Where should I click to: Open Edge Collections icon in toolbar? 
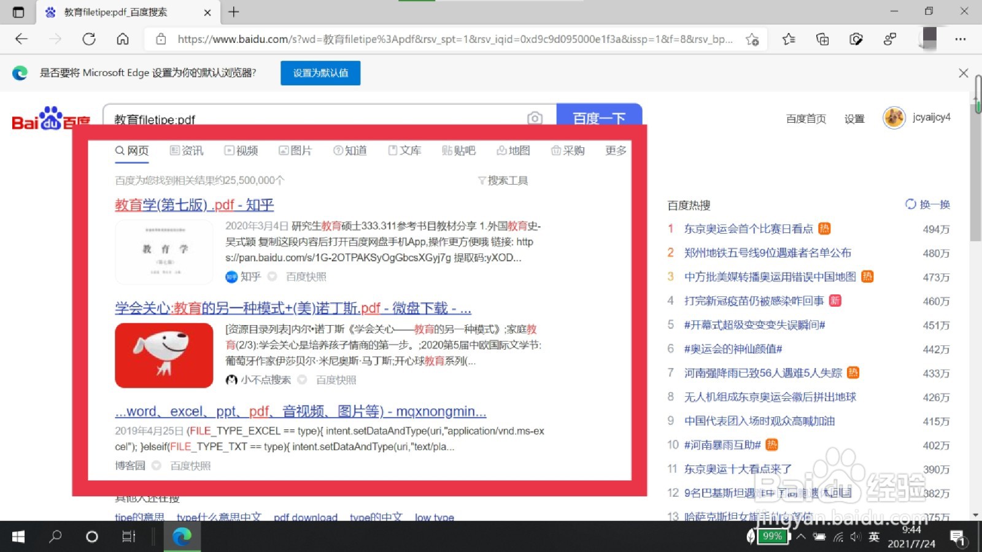click(822, 39)
